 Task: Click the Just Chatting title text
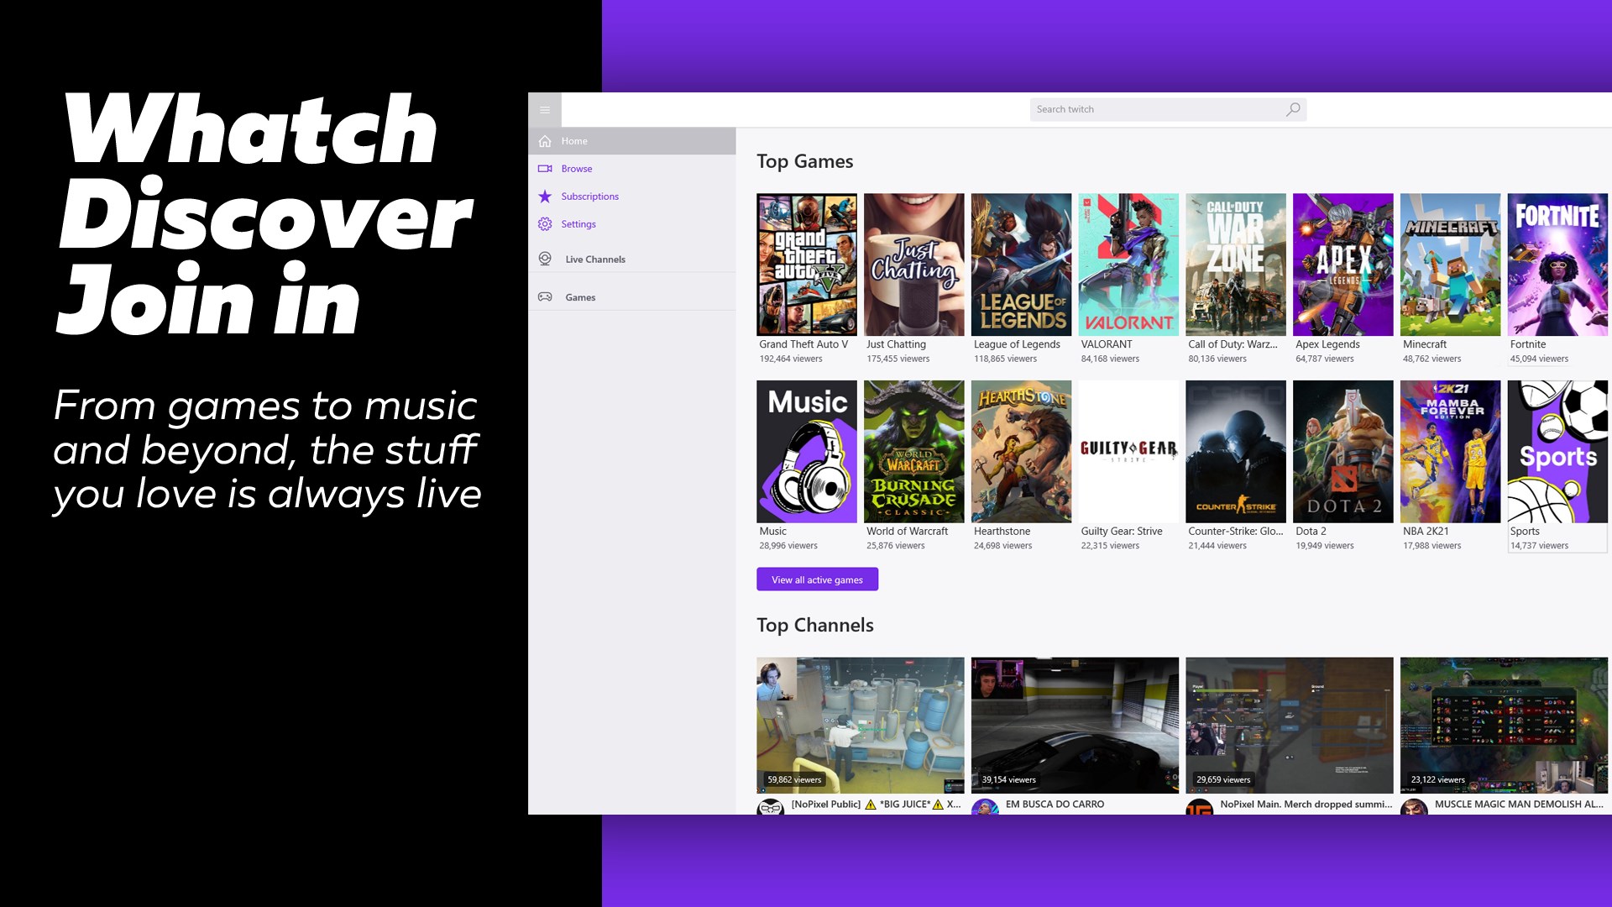896,344
